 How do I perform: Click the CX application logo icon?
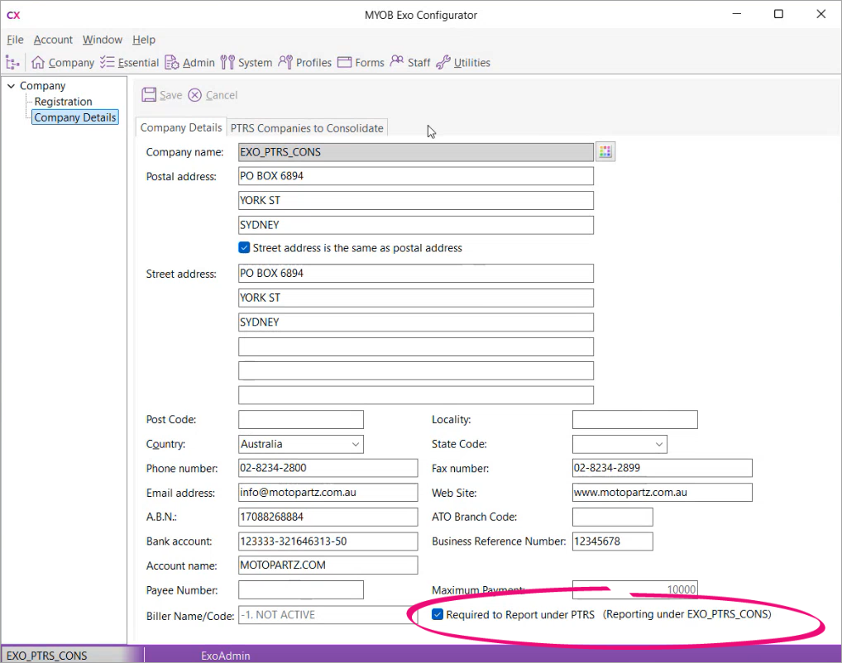pyautogui.click(x=13, y=15)
